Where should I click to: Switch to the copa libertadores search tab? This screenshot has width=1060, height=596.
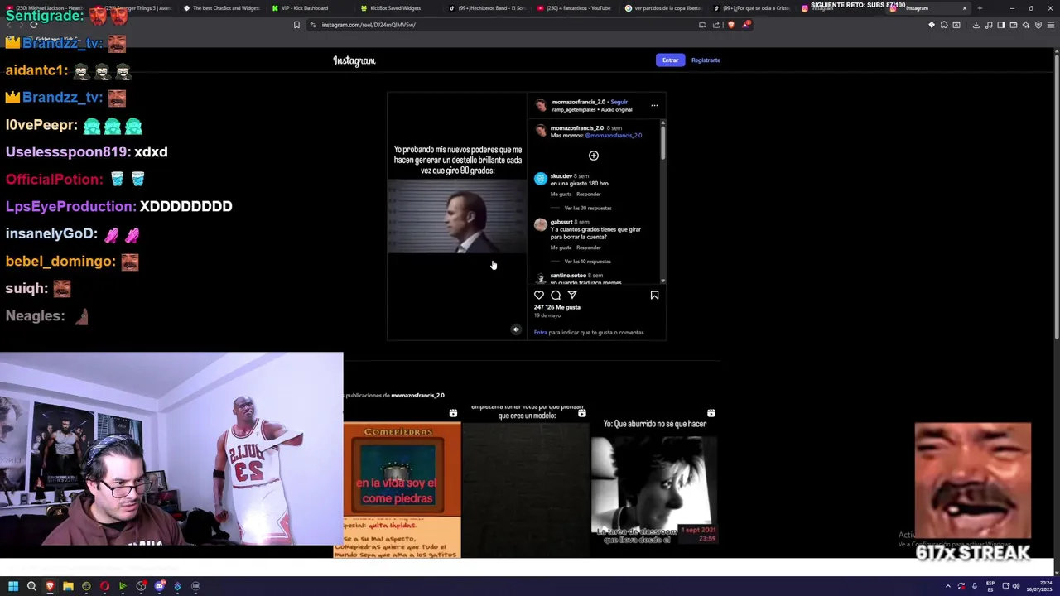[x=662, y=8]
